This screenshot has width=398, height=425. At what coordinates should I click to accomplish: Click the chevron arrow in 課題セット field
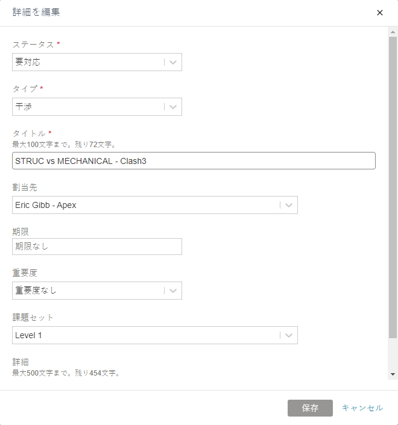(289, 336)
